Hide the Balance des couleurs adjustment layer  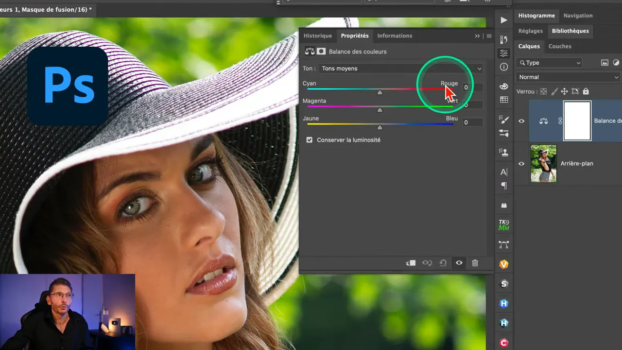521,121
